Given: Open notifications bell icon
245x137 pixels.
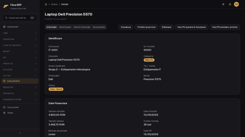Looking at the screenshot, I should (230, 4).
